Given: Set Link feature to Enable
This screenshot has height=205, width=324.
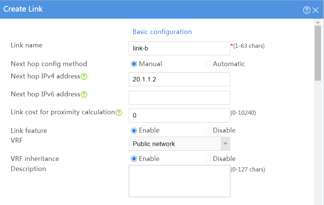Looking at the screenshot, I should coord(134,131).
